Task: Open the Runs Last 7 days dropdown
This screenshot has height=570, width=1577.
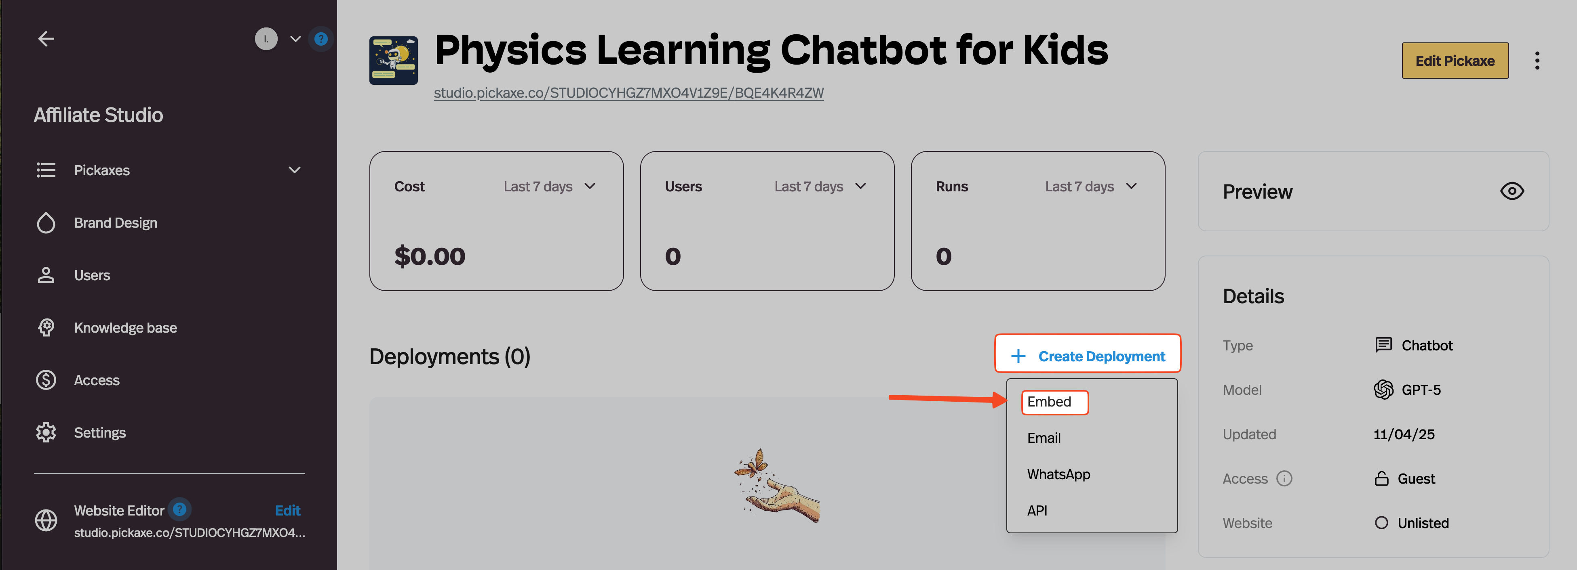Action: pos(1090,187)
